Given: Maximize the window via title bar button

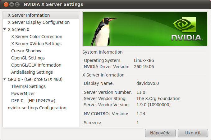Looking at the screenshot, I should (x=17, y=4).
